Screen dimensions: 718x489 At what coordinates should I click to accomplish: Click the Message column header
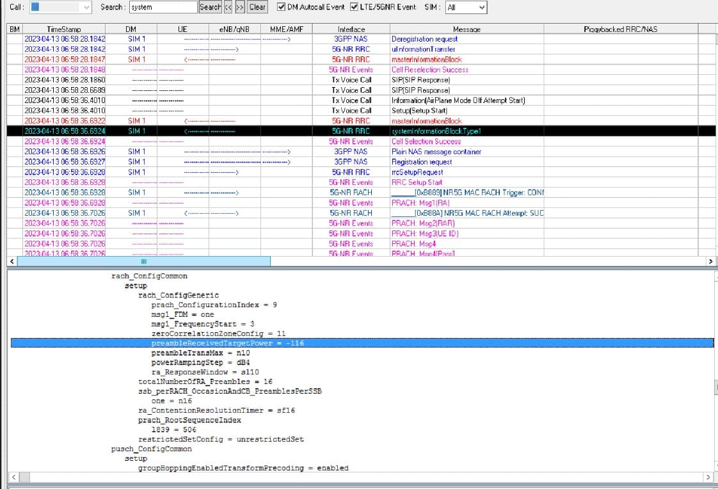click(x=467, y=29)
